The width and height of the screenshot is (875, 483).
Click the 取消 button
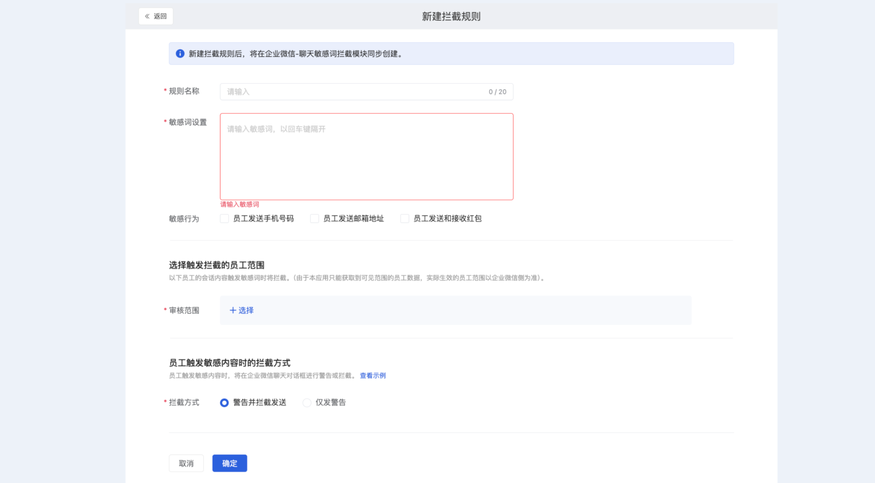(x=186, y=463)
